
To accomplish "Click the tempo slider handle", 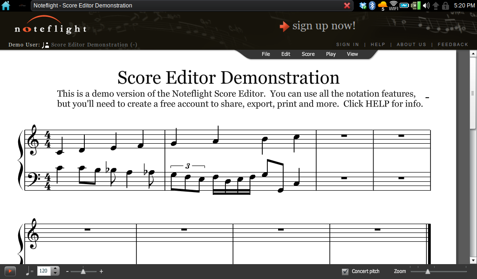I will [x=83, y=272].
